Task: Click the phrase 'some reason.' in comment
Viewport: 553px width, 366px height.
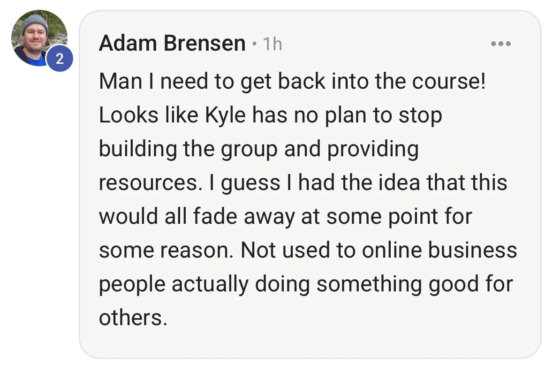Action: coord(166,251)
